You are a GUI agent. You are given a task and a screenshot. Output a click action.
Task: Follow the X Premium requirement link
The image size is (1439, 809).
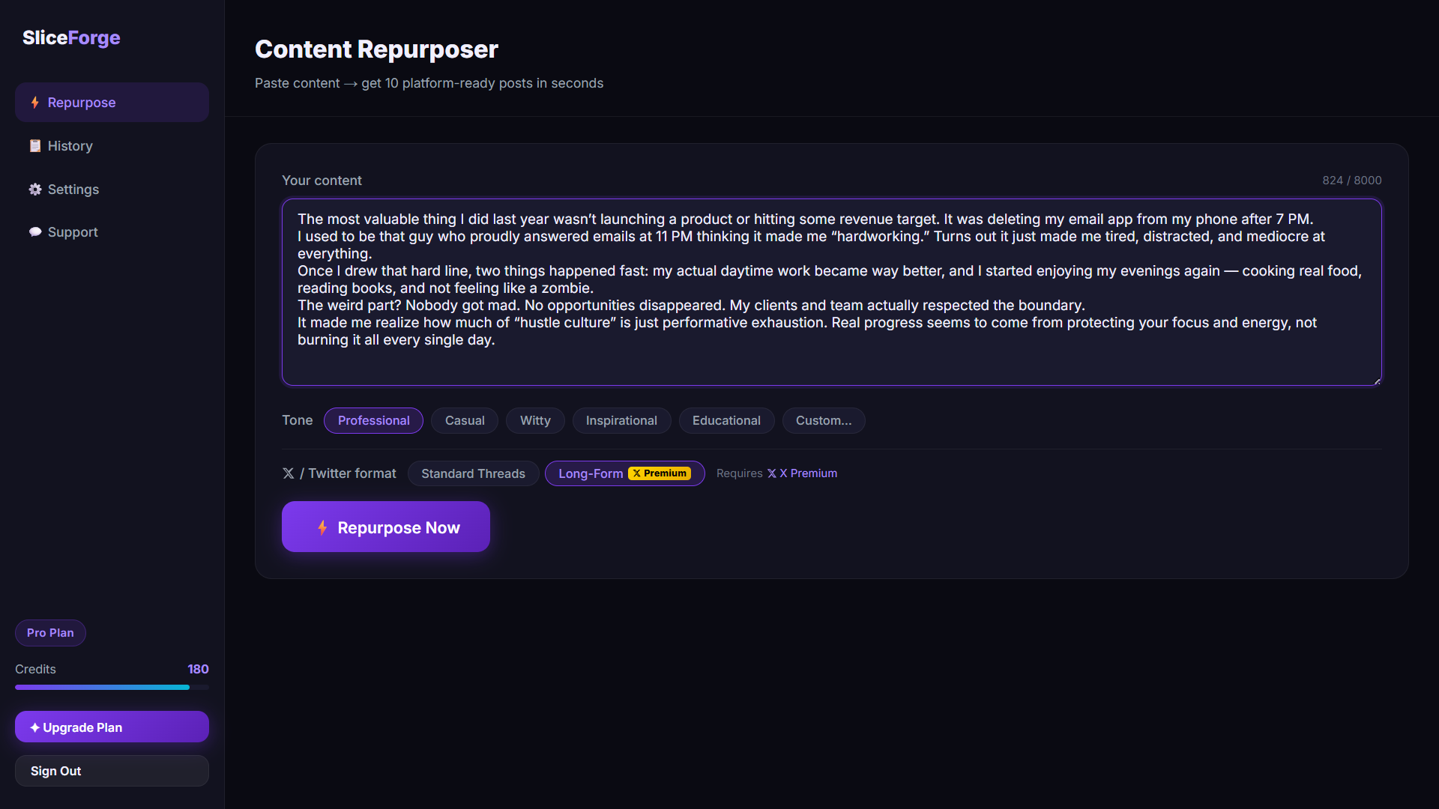(803, 473)
